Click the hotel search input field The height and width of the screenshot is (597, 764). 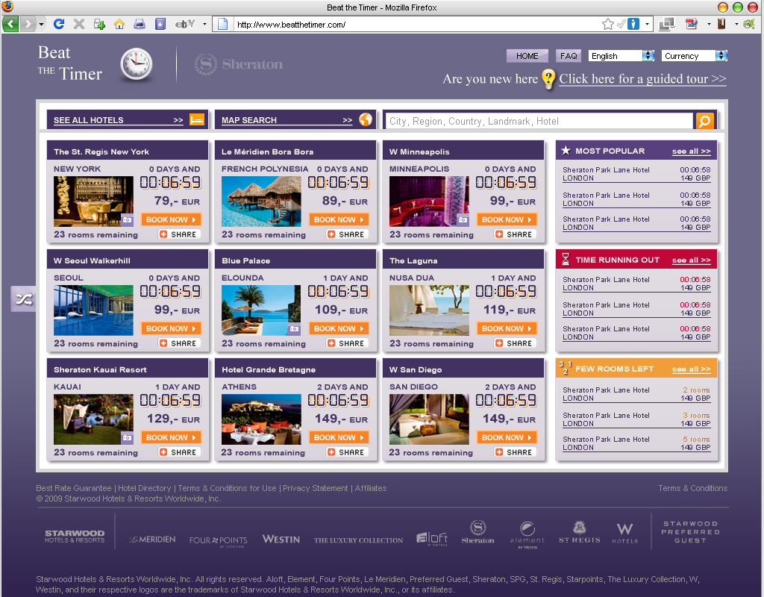[x=539, y=122]
